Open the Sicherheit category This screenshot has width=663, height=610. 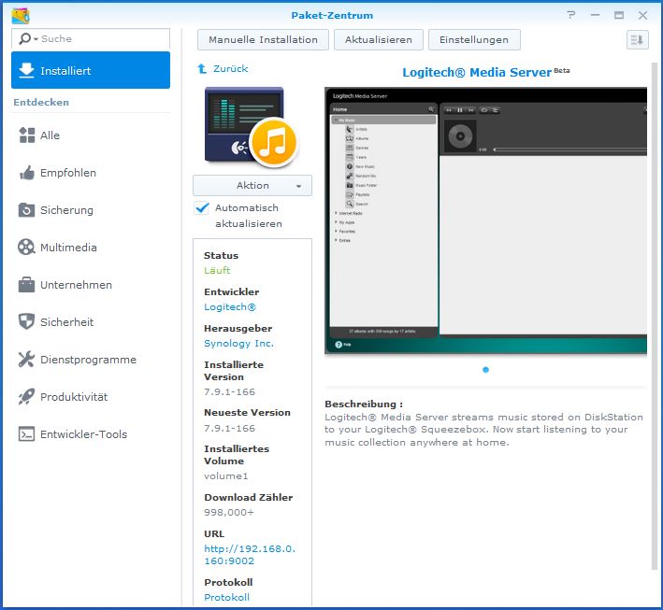pos(91,322)
